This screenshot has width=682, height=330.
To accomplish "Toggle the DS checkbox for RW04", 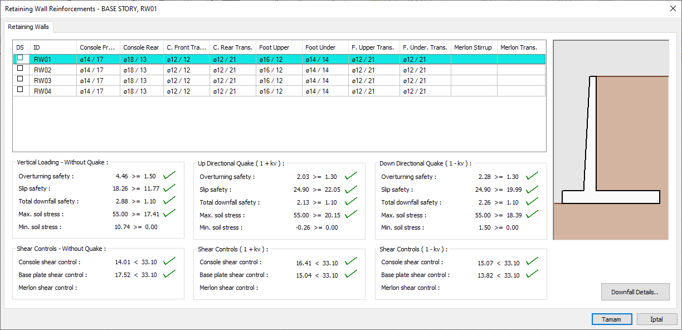I will 20,90.
